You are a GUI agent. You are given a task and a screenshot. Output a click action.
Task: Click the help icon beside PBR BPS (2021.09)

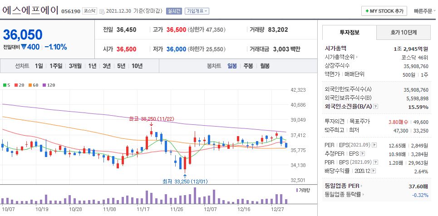coord(376,162)
